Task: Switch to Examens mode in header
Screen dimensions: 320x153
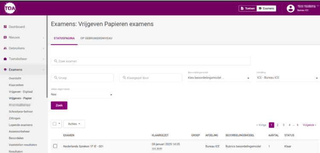Action: (266, 8)
